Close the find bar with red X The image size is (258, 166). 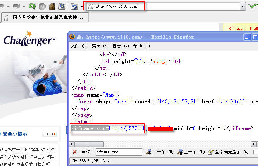tap(75, 152)
